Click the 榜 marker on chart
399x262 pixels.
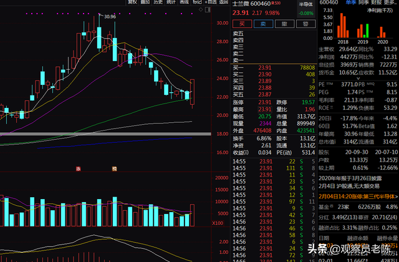click(x=115, y=169)
